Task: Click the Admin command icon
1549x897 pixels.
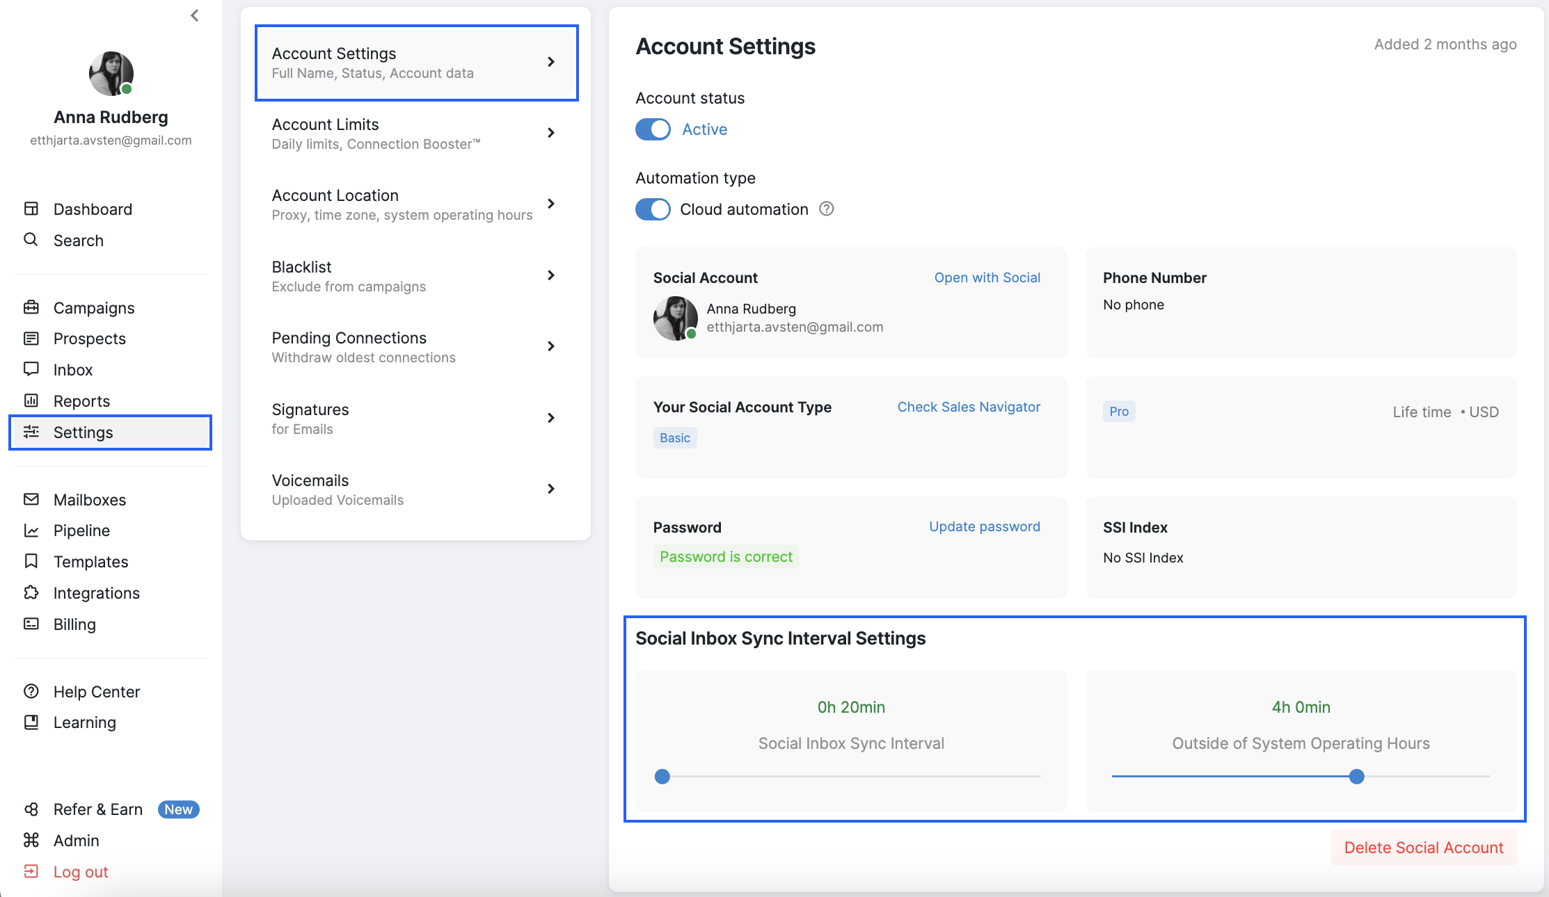Action: pos(31,840)
